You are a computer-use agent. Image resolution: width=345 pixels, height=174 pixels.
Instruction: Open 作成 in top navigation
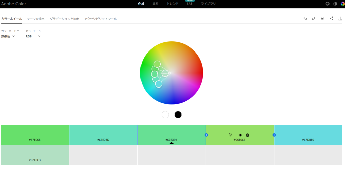[x=141, y=4]
